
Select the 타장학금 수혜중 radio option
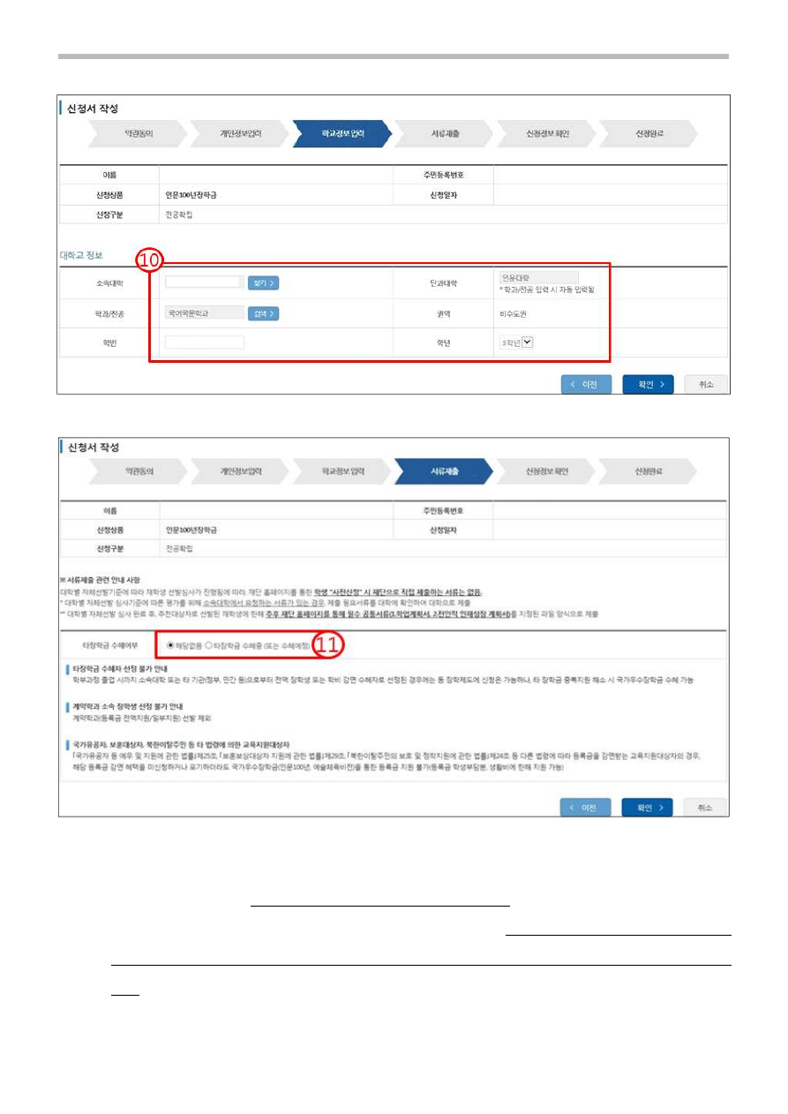[x=209, y=645]
